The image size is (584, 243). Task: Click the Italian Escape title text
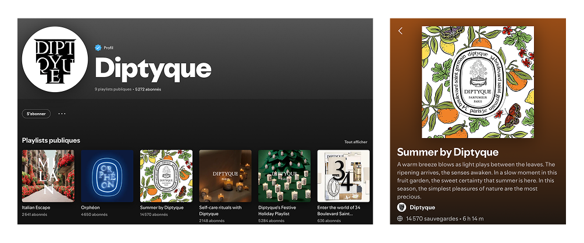pyautogui.click(x=36, y=208)
